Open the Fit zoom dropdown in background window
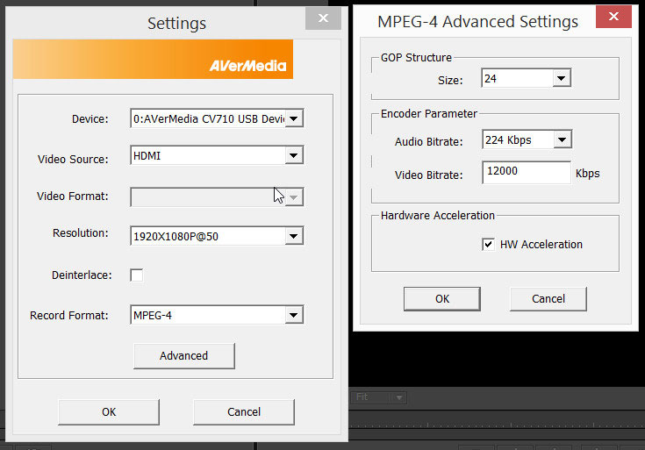Screen dimensions: 645x450 pos(378,397)
